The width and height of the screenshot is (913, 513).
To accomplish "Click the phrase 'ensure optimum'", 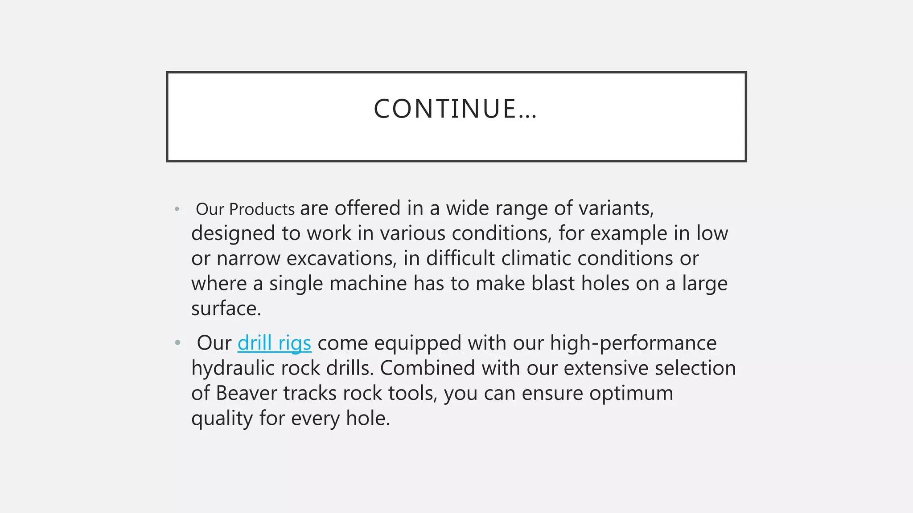I will 597,394.
